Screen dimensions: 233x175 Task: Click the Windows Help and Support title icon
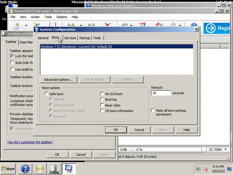(89, 6)
